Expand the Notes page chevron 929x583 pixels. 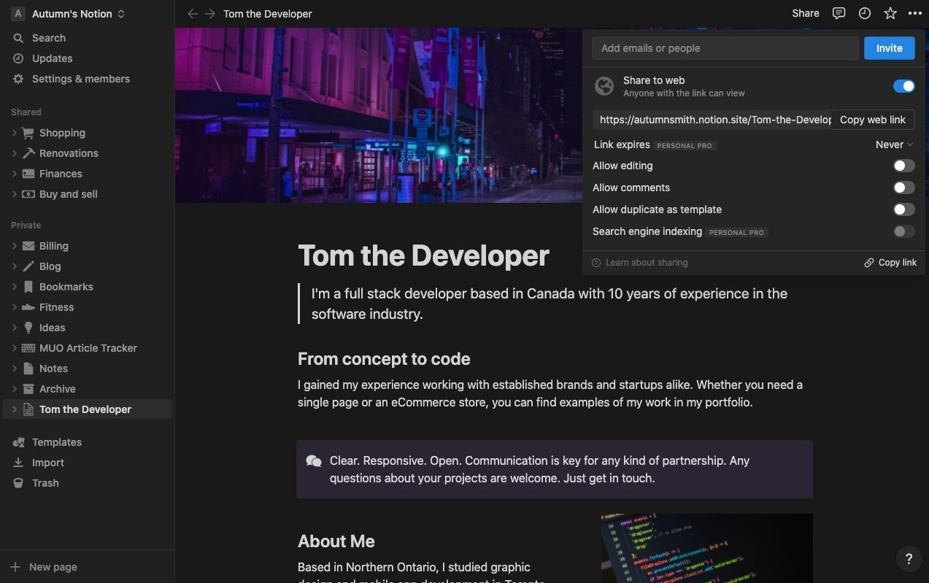[15, 368]
